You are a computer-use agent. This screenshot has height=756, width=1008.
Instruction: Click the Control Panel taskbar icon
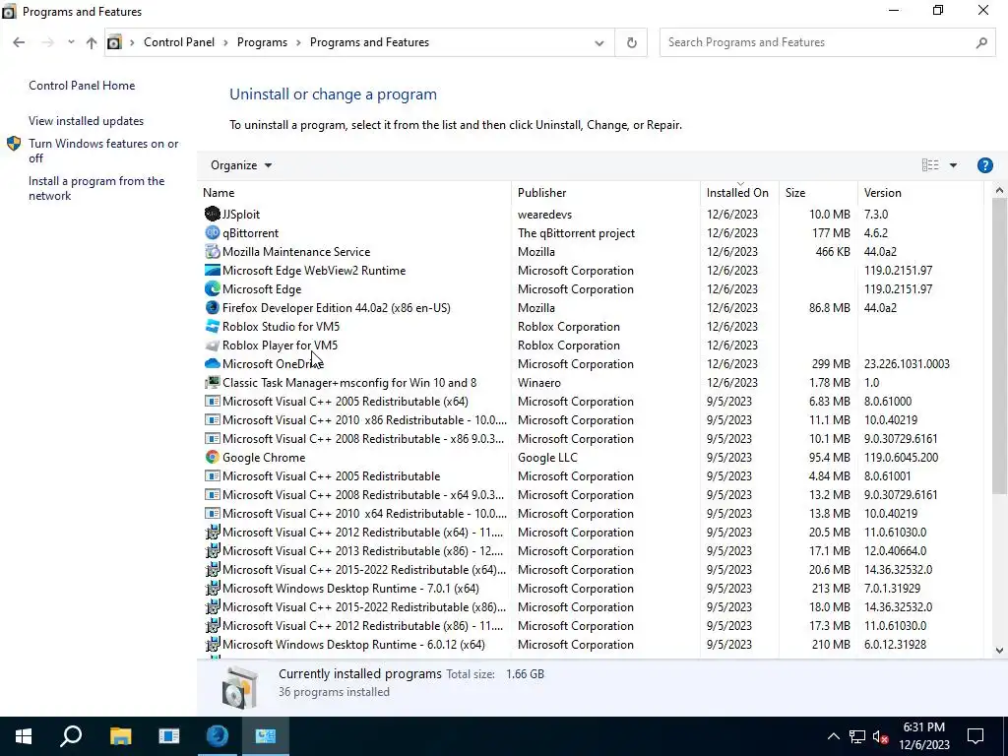266,736
